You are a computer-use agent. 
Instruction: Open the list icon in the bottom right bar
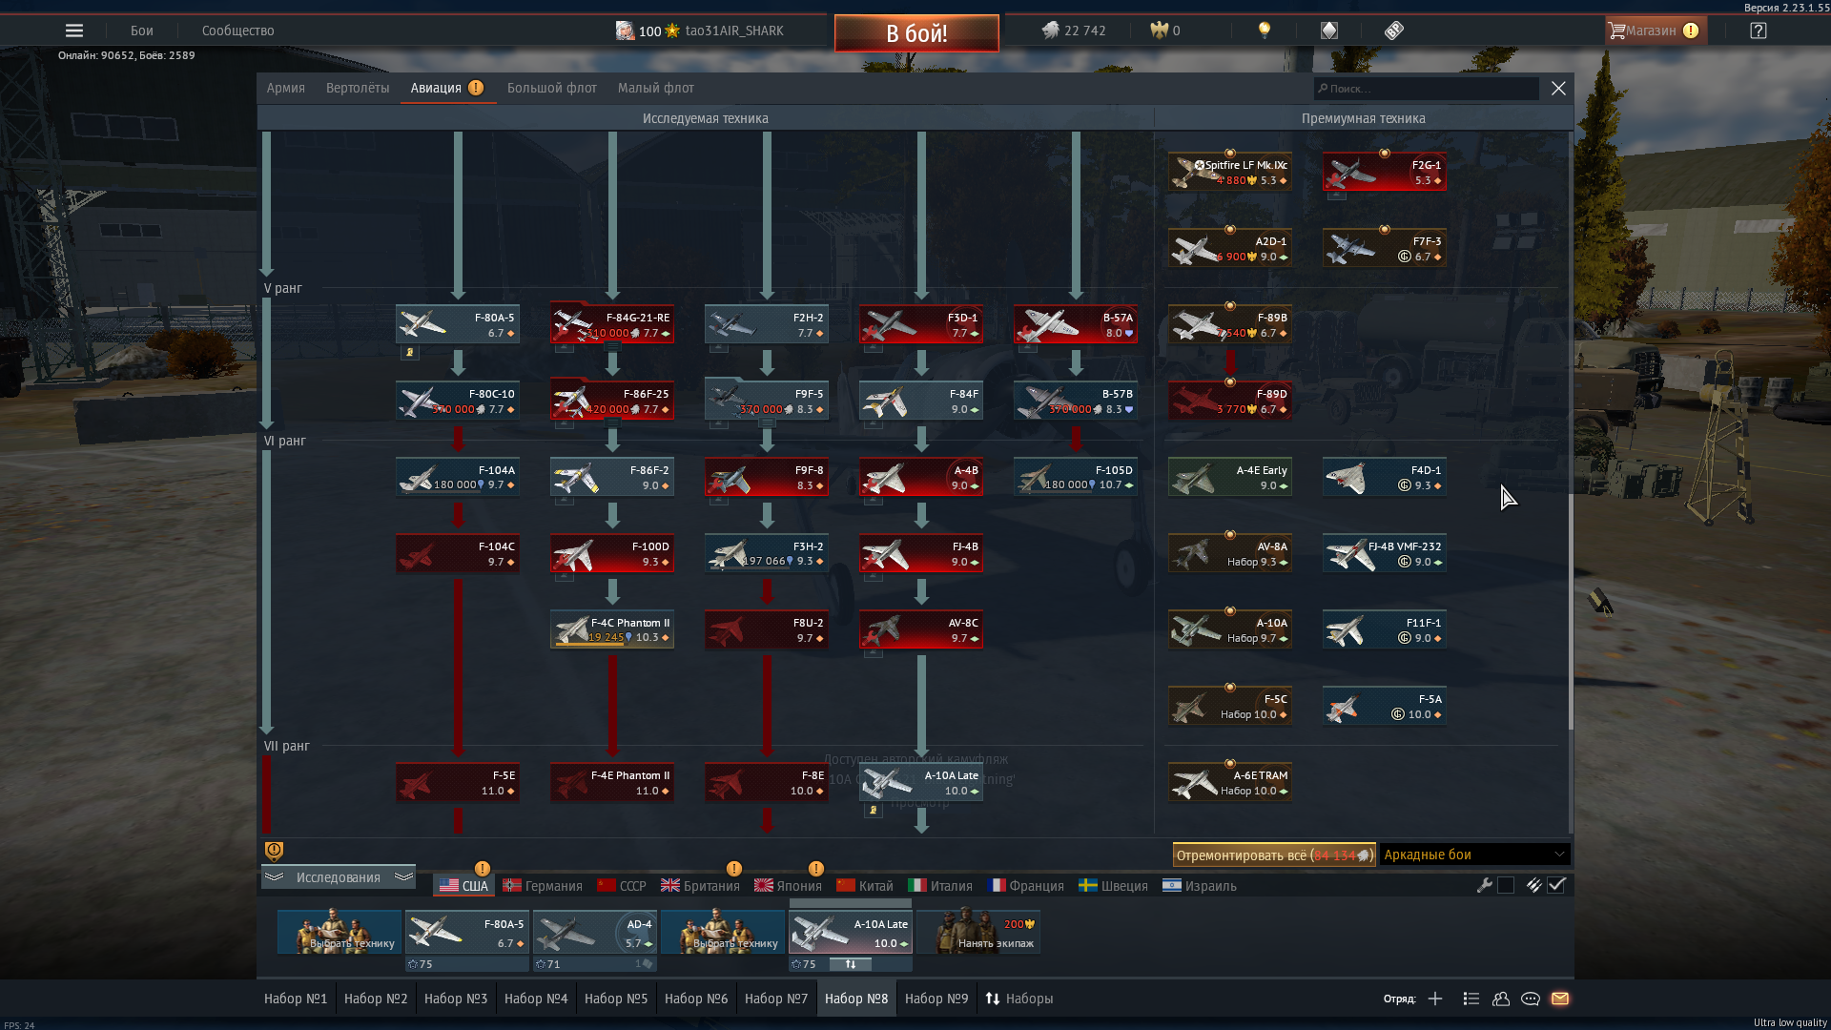click(1471, 999)
